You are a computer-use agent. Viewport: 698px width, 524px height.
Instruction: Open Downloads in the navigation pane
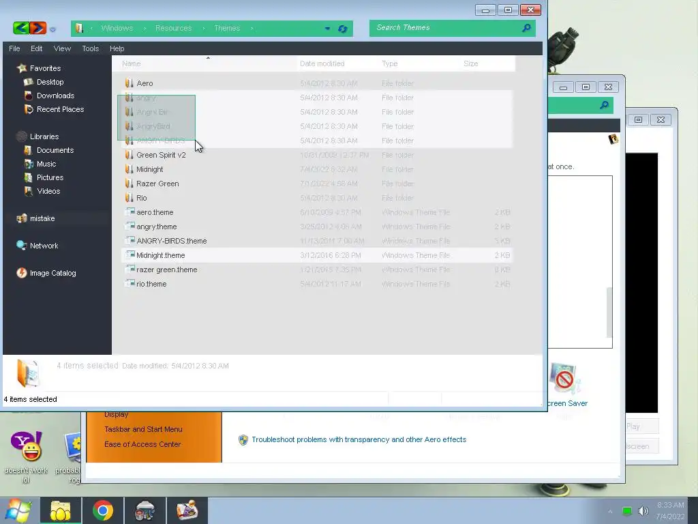pyautogui.click(x=55, y=96)
